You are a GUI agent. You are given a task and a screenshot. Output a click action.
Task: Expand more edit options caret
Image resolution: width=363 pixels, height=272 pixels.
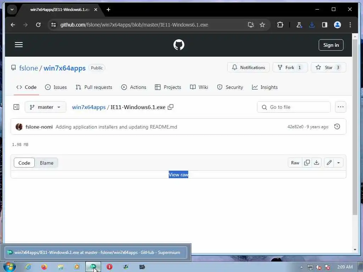[x=339, y=163]
